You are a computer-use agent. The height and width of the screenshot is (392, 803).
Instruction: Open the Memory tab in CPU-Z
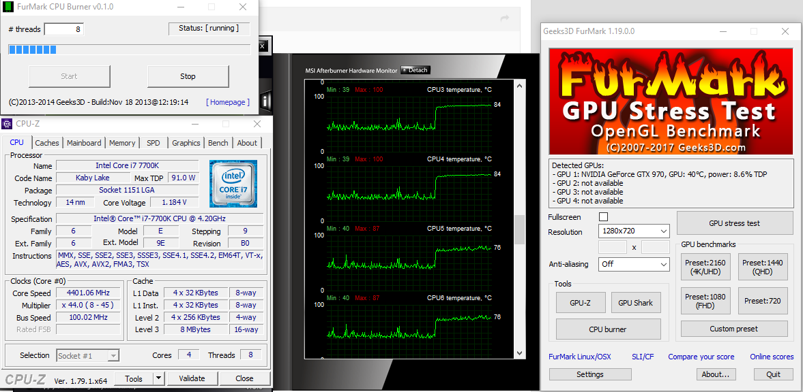tap(122, 143)
